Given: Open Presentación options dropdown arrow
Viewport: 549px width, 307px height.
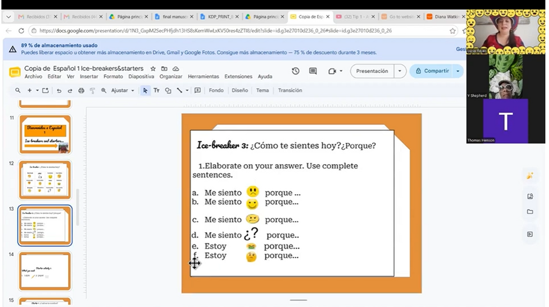Looking at the screenshot, I should click(x=400, y=71).
